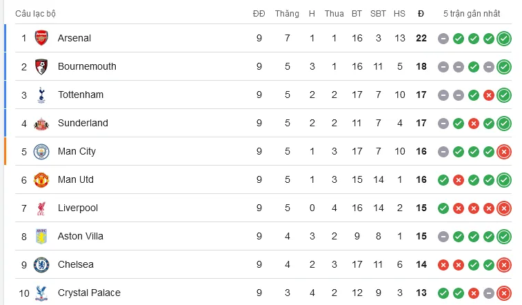Click the Man Utd club crest icon
Screen dimensions: 522x305
pyautogui.click(x=41, y=179)
